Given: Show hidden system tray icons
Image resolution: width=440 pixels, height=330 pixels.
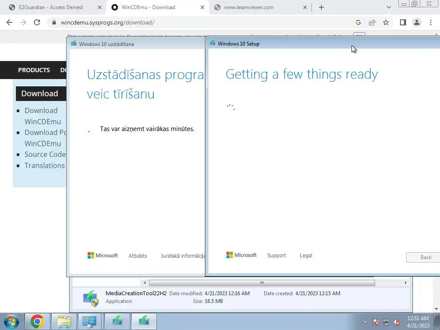Looking at the screenshot, I should [365, 322].
